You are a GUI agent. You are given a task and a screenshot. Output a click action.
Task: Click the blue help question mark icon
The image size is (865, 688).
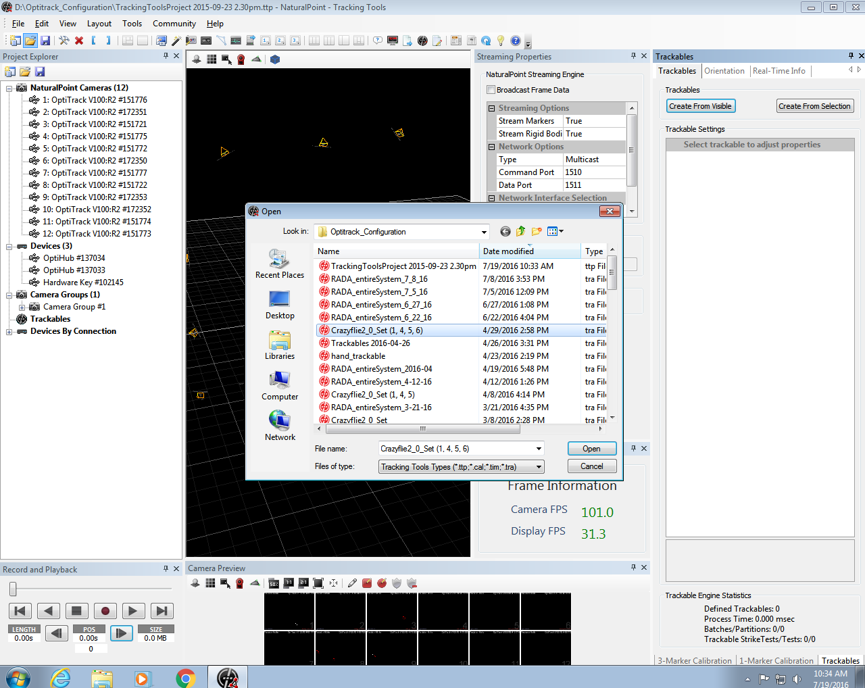516,41
